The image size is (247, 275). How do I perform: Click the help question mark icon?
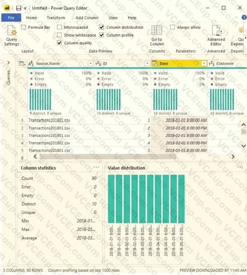[x=244, y=18]
